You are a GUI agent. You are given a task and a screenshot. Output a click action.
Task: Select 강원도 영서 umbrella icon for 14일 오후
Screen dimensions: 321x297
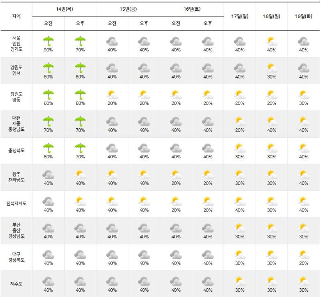pos(80,68)
